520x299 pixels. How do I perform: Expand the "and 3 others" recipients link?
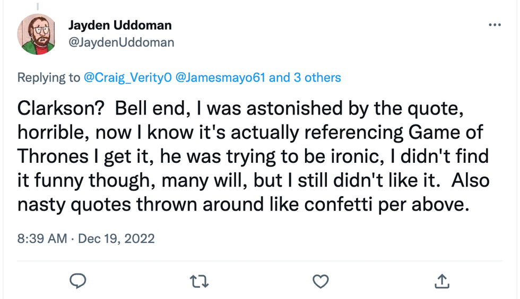305,78
